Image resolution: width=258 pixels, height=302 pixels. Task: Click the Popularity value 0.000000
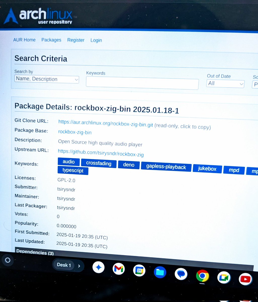[x=66, y=226]
